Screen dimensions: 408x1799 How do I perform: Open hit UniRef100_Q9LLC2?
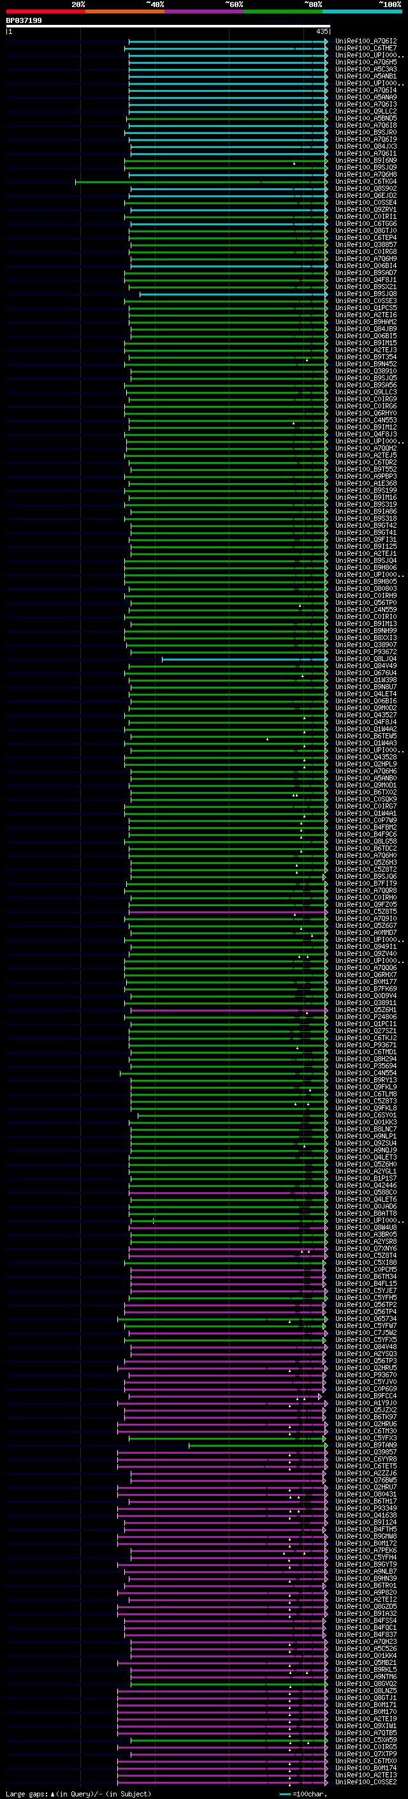(x=366, y=112)
